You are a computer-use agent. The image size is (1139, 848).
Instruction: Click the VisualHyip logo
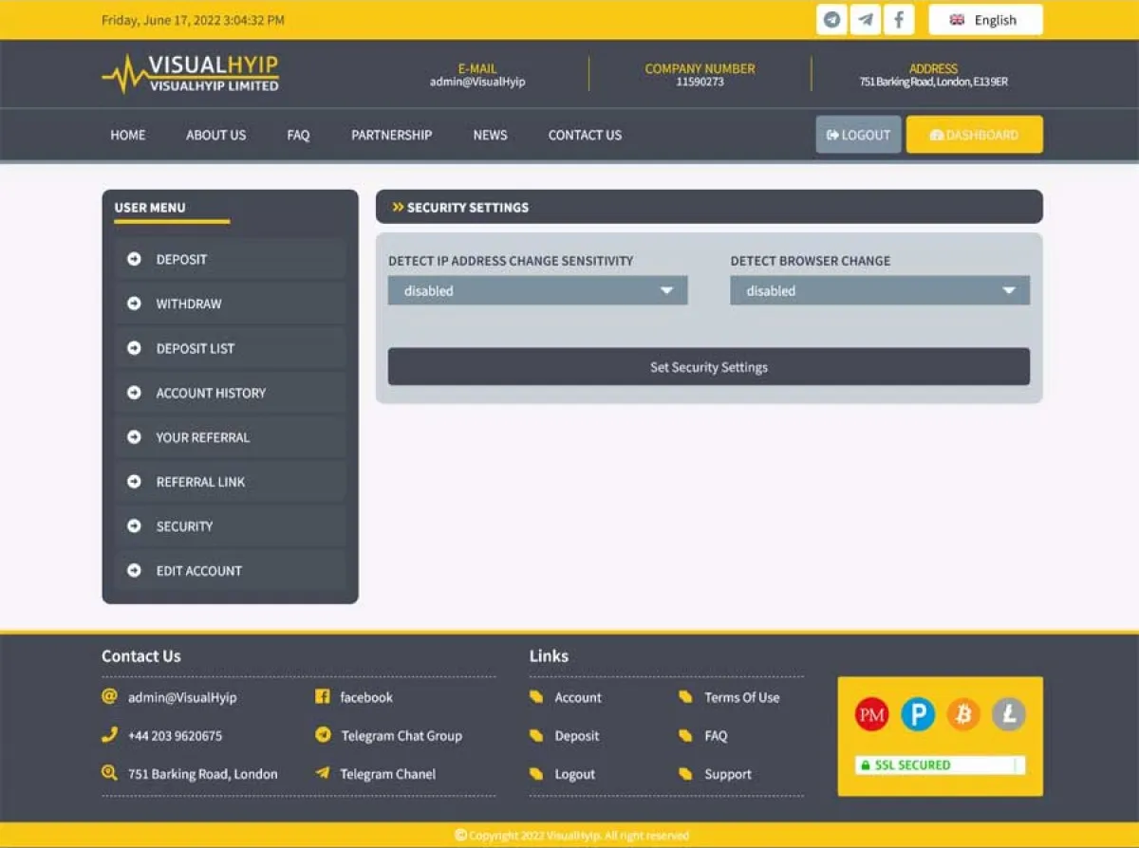point(191,74)
